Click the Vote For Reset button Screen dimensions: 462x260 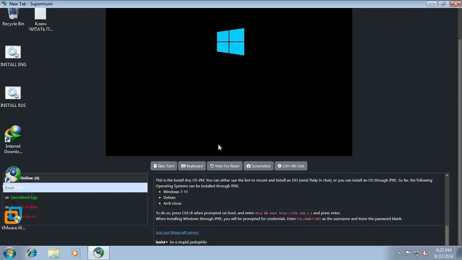pyautogui.click(x=225, y=166)
